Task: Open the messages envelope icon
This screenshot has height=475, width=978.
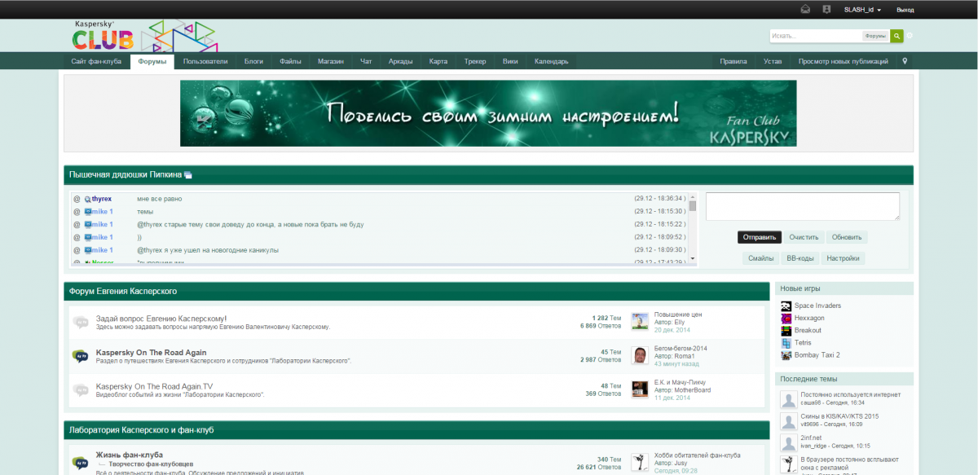Action: click(x=805, y=9)
